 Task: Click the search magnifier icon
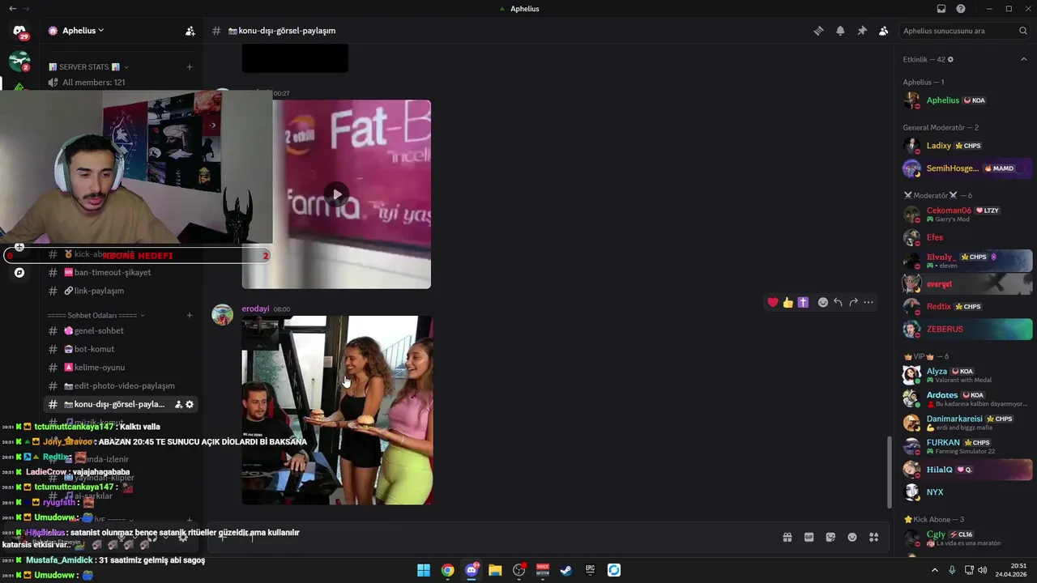pos(1023,31)
